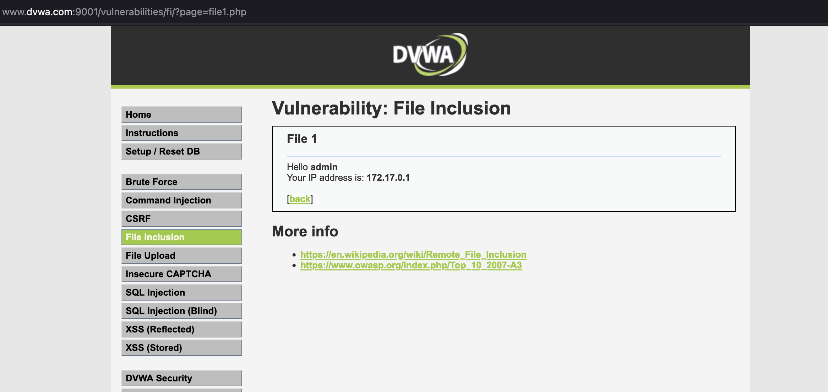Click the DVWA logo in header
Image resolution: width=828 pixels, height=392 pixels.
tap(430, 55)
